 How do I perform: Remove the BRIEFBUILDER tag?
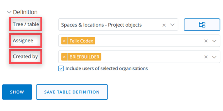(x=64, y=57)
